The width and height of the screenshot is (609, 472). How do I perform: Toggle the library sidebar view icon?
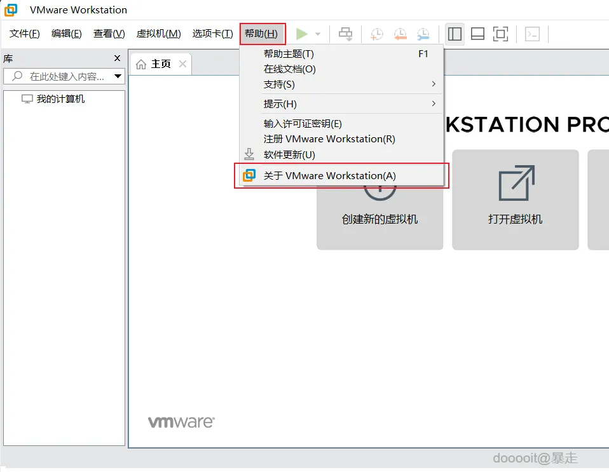tap(455, 34)
